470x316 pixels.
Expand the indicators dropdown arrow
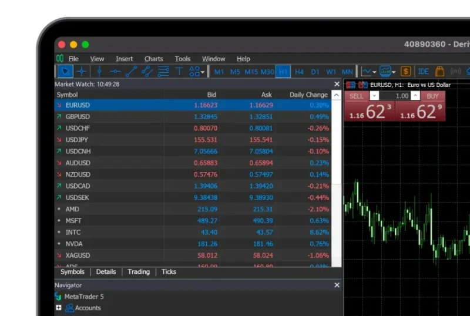tap(394, 72)
